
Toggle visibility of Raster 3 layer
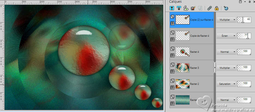pos(172,71)
